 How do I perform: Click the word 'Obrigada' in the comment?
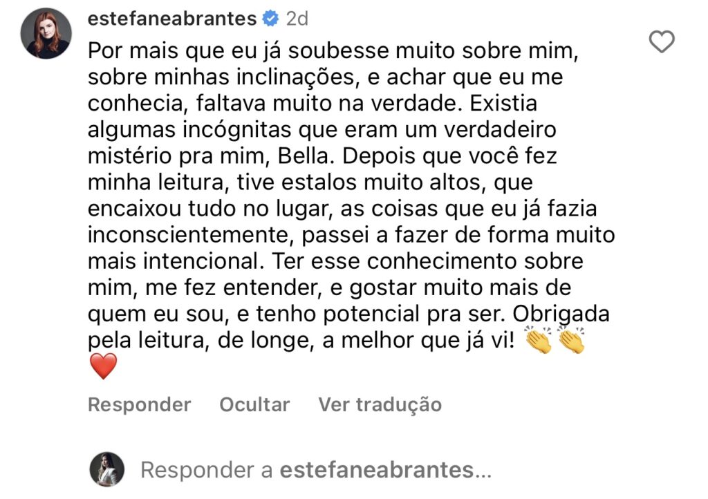pyautogui.click(x=563, y=314)
